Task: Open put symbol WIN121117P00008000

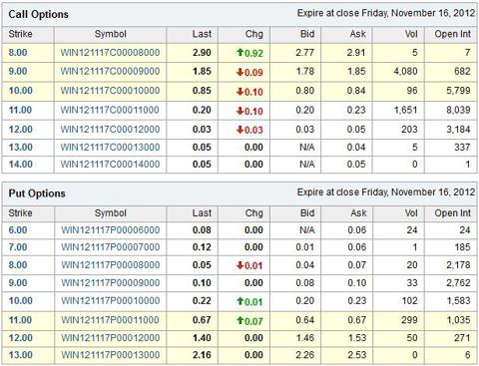Action: [x=111, y=265]
